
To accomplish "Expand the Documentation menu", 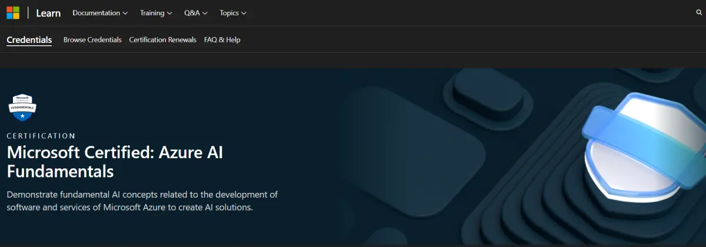I will pos(100,13).
